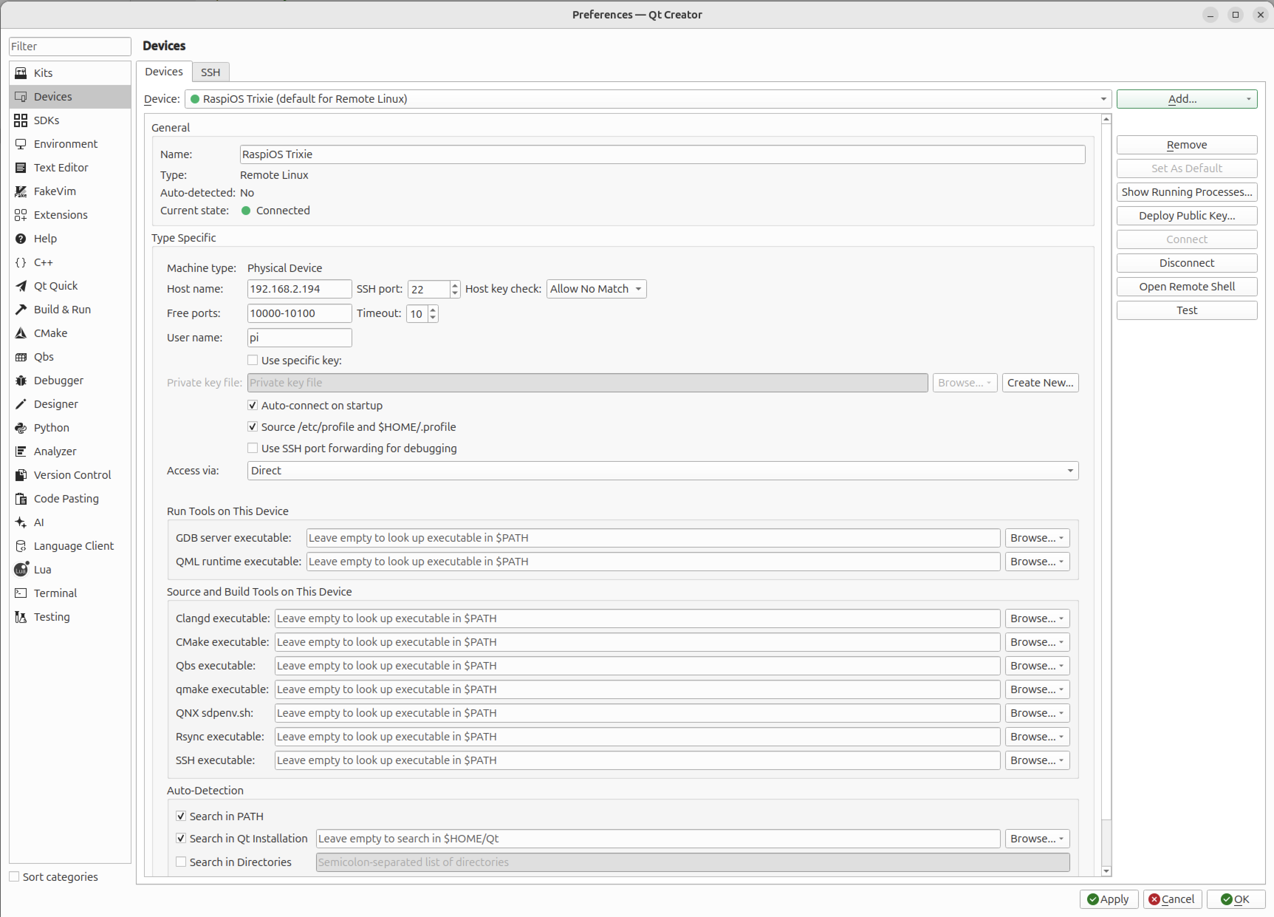Change the Host key check setting

pyautogui.click(x=595, y=288)
